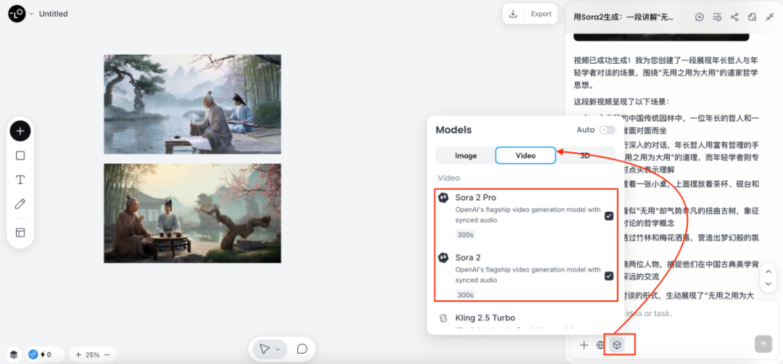Image resolution: width=783 pixels, height=364 pixels.
Task: Click the globe web search icon
Action: (x=600, y=344)
